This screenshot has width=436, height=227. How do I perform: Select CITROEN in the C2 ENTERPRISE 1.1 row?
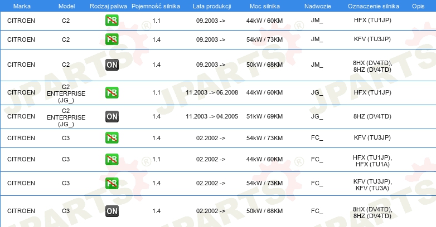[21, 92]
